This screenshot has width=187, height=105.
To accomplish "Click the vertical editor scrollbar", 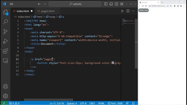I will 136,44.
